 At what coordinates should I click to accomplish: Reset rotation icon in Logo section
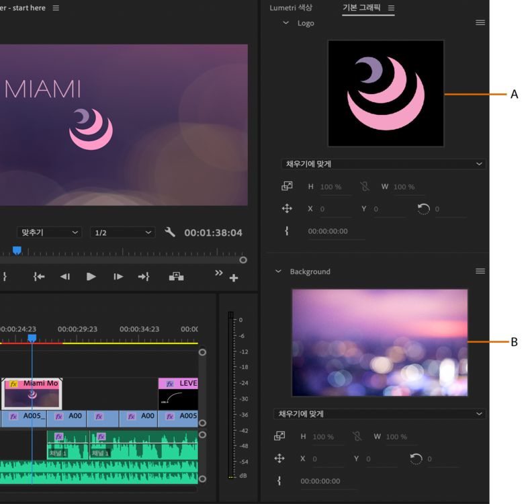point(423,209)
